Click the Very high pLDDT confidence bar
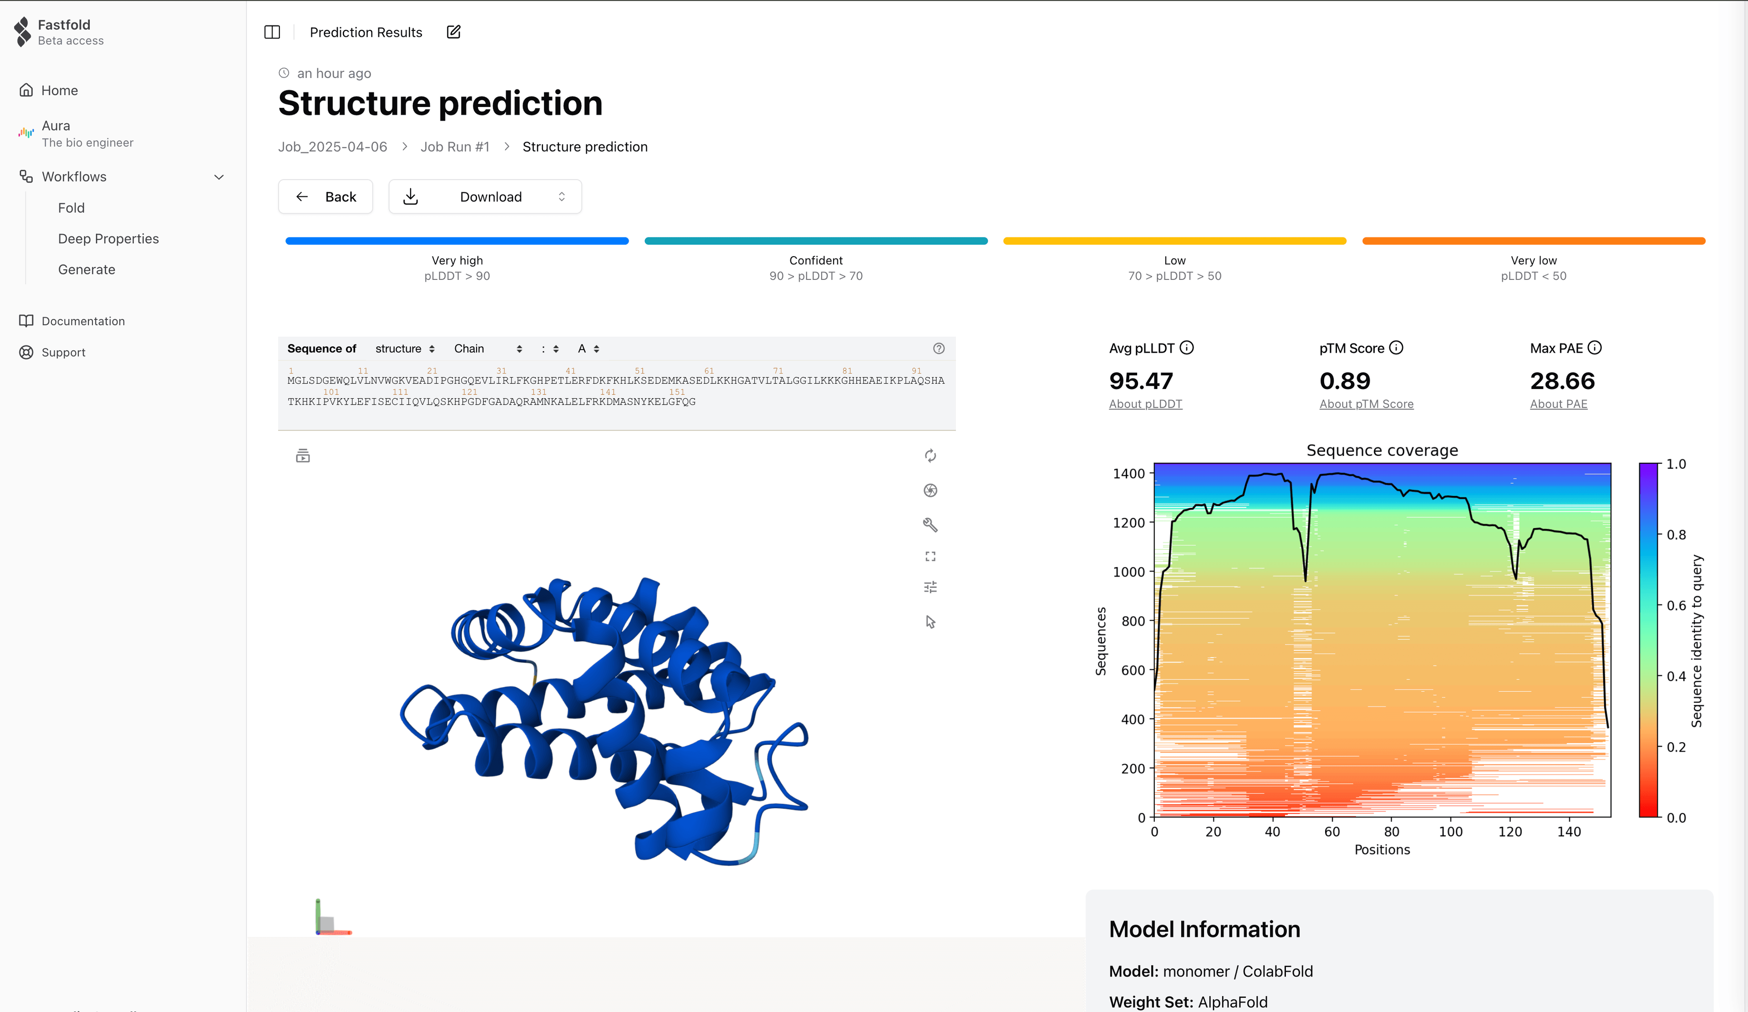 (x=457, y=241)
